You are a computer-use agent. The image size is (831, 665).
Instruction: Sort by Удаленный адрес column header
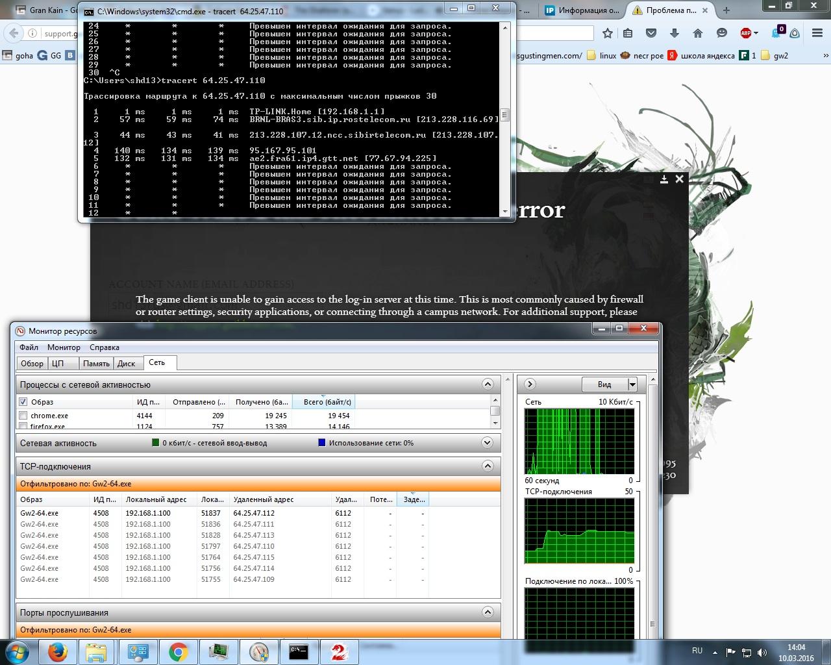coord(280,499)
